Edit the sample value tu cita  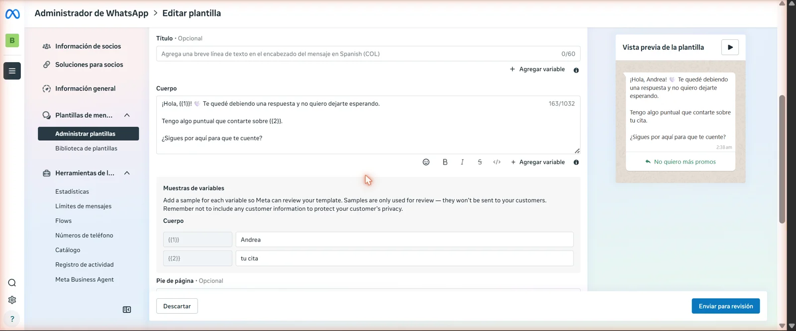(404, 258)
